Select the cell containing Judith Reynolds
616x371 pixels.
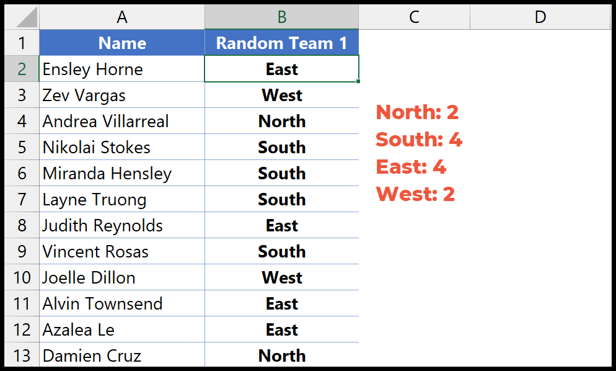pos(121,225)
